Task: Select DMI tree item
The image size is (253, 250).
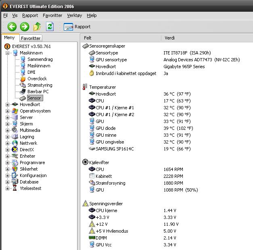Action: pyautogui.click(x=31, y=72)
